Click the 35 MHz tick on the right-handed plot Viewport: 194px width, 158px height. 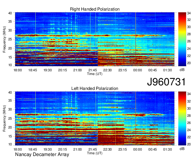point(10,21)
